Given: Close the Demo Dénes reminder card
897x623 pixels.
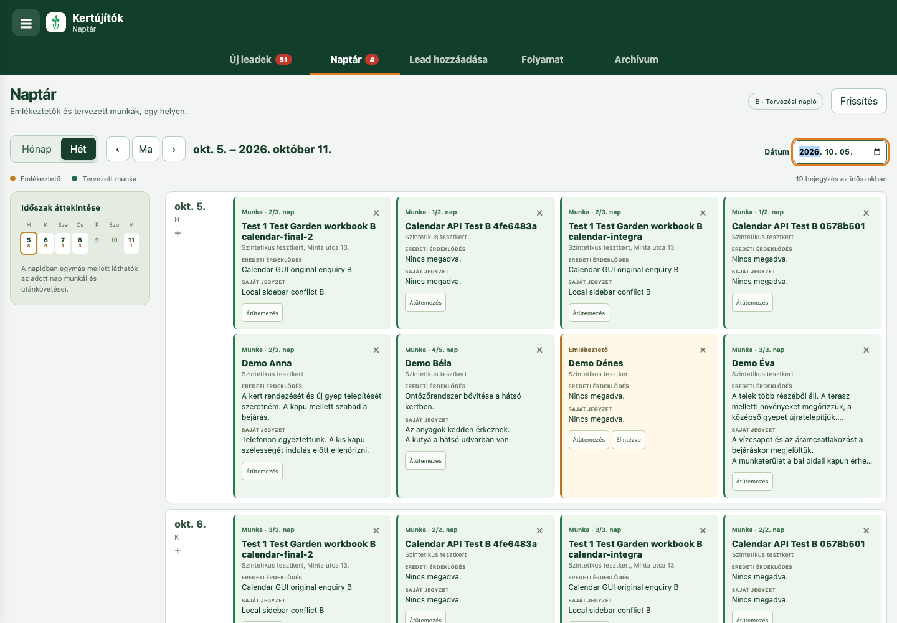Looking at the screenshot, I should tap(703, 350).
